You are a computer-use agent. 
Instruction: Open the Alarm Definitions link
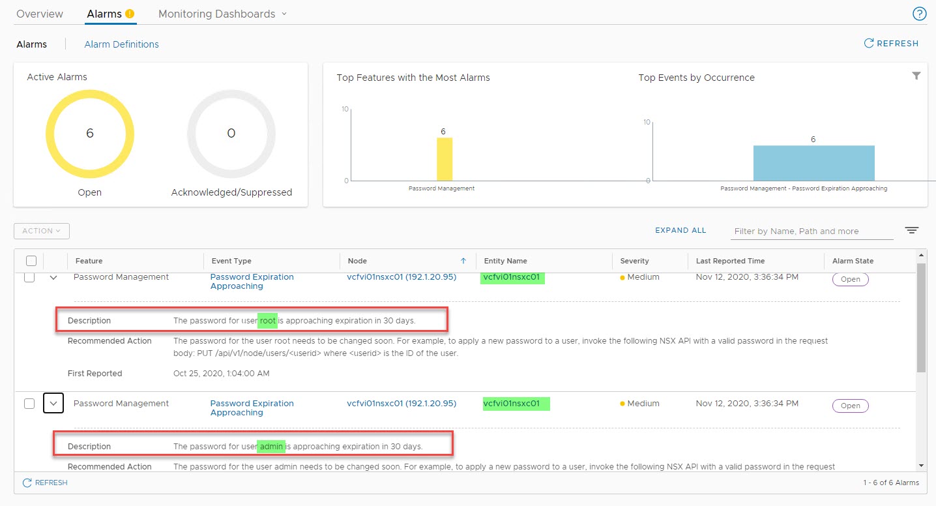121,44
